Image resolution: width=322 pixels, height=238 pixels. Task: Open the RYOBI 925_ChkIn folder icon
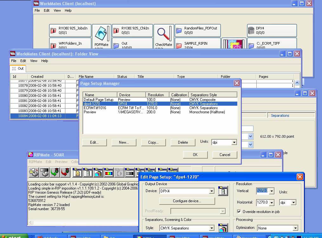[x=116, y=30]
